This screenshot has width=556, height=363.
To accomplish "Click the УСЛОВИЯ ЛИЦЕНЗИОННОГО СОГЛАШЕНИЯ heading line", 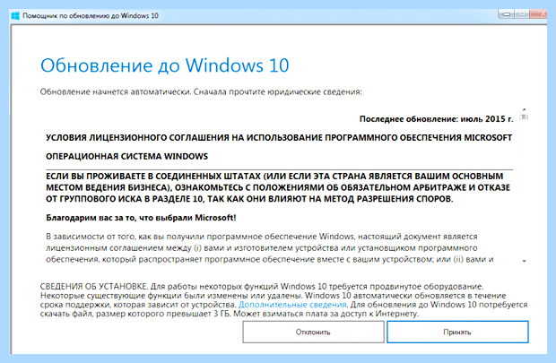I will point(279,137).
